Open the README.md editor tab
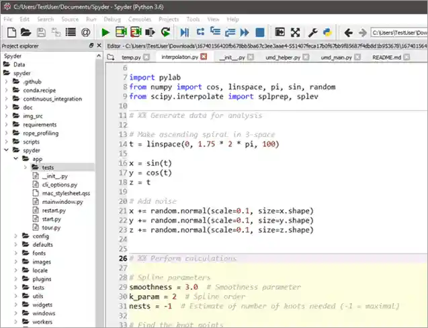428x328 pixels. [x=386, y=58]
